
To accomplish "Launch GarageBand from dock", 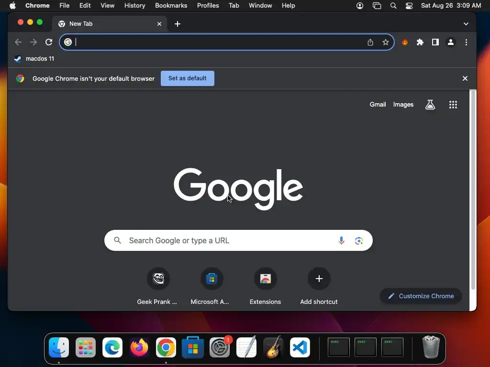I will click(273, 347).
